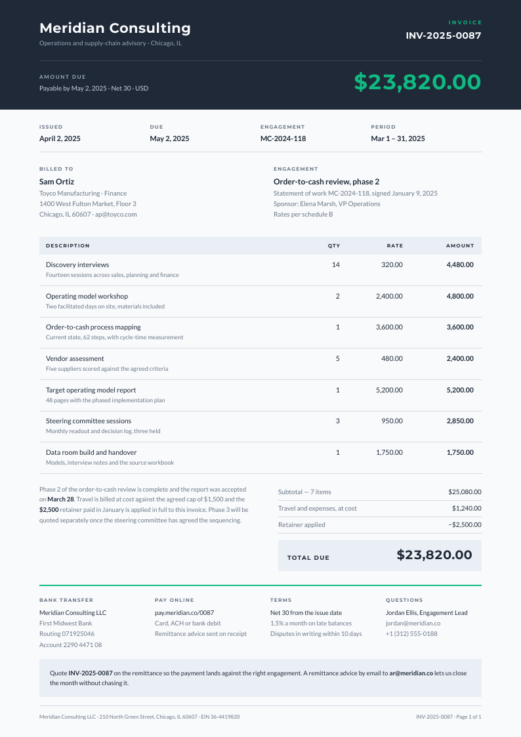Click amount 2,850.00 in steering committee row
The width and height of the screenshot is (521, 737).
(460, 421)
